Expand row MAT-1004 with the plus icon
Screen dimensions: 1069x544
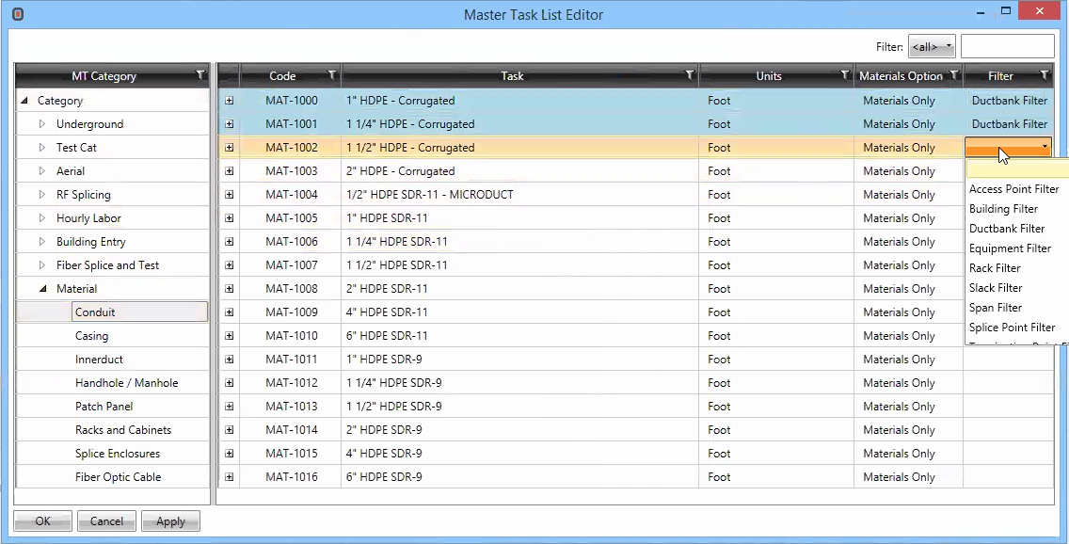point(229,194)
